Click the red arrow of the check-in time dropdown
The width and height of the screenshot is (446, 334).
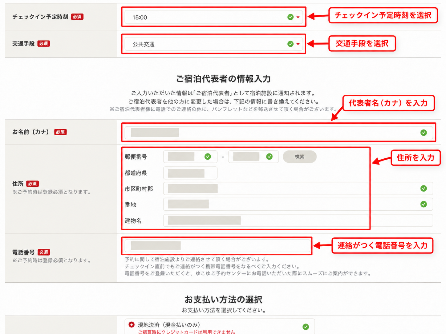coord(298,17)
